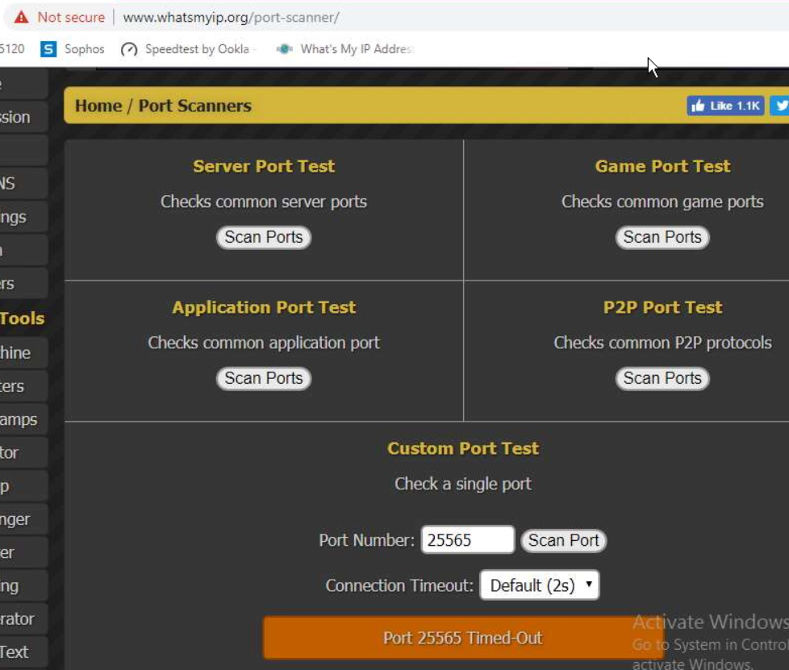Open the sidebar item ending in 'rator'
Screen dimensions: 789x670
(17, 618)
